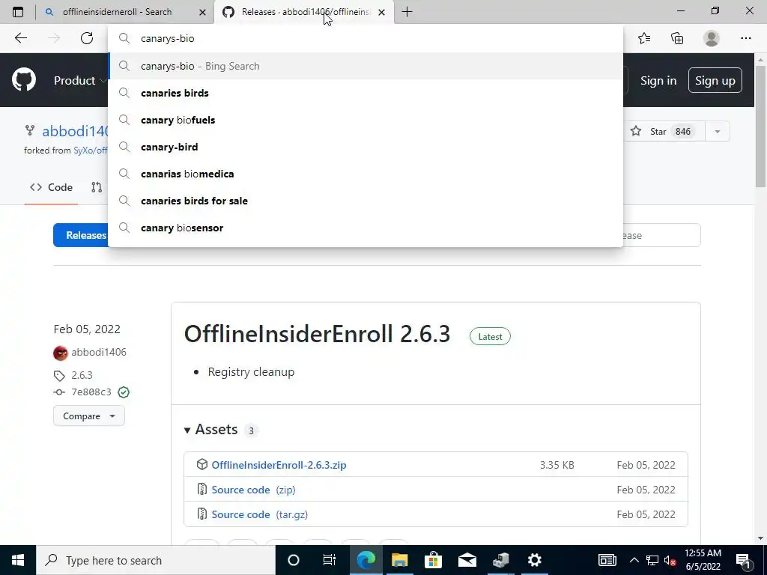The height and width of the screenshot is (575, 767).
Task: Open the GitHub Octocat home logo
Action: (x=24, y=80)
